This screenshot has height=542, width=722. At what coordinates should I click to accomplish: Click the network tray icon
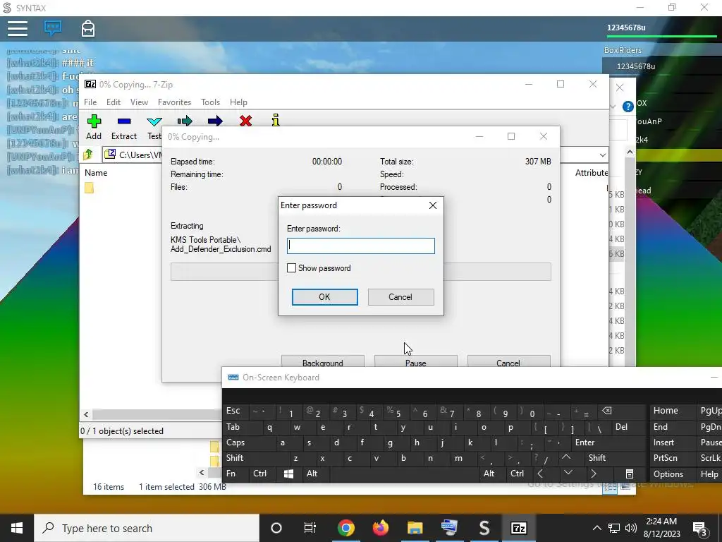(x=614, y=528)
